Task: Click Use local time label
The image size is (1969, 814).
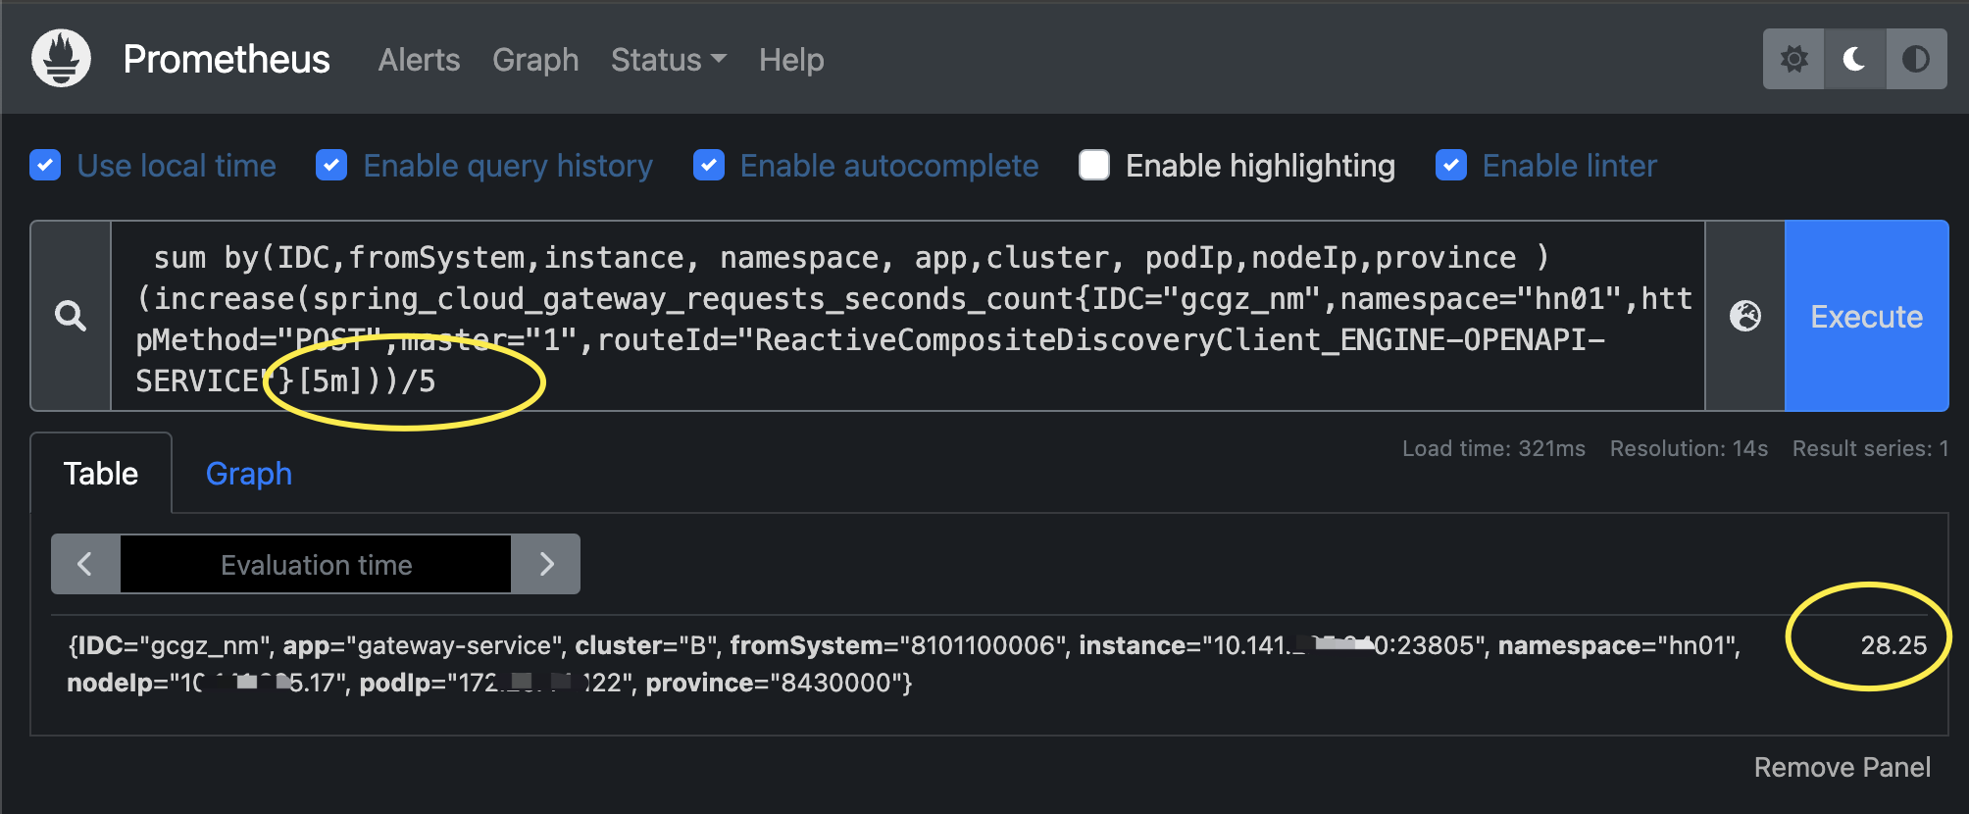Action: [177, 165]
